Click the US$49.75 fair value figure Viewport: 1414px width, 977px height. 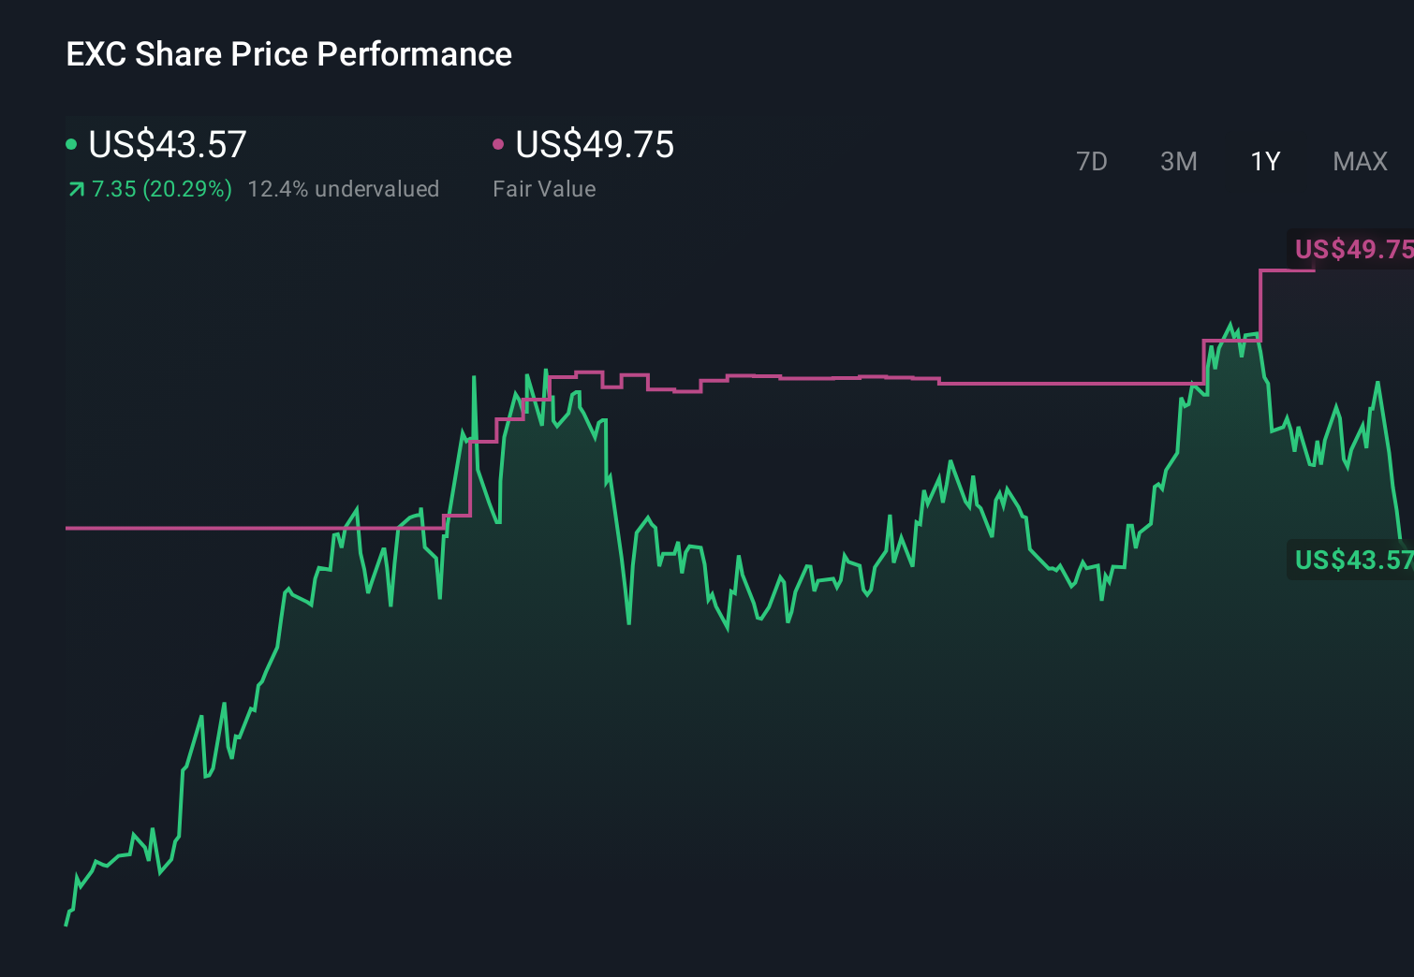click(x=595, y=145)
